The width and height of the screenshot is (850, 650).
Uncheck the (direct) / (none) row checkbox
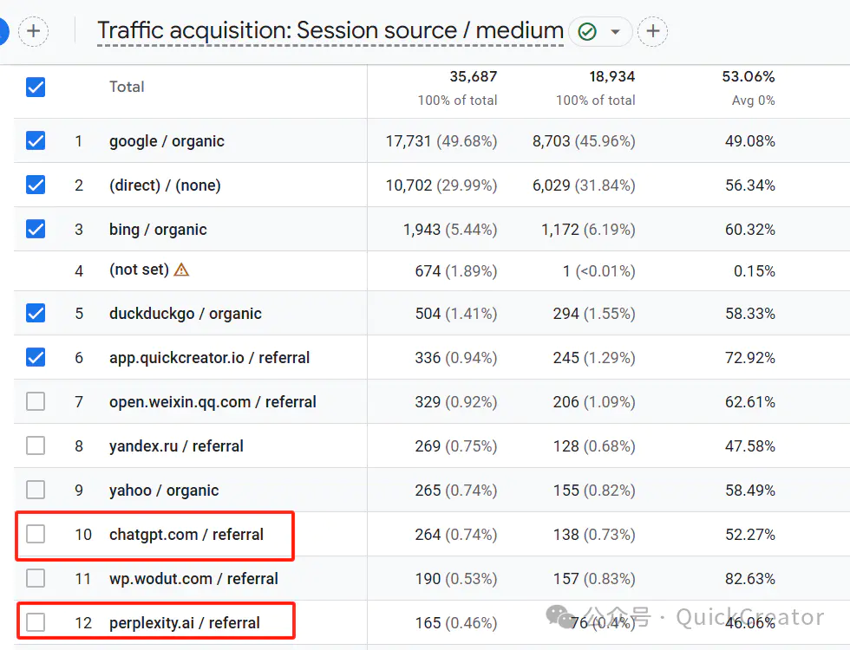point(36,185)
